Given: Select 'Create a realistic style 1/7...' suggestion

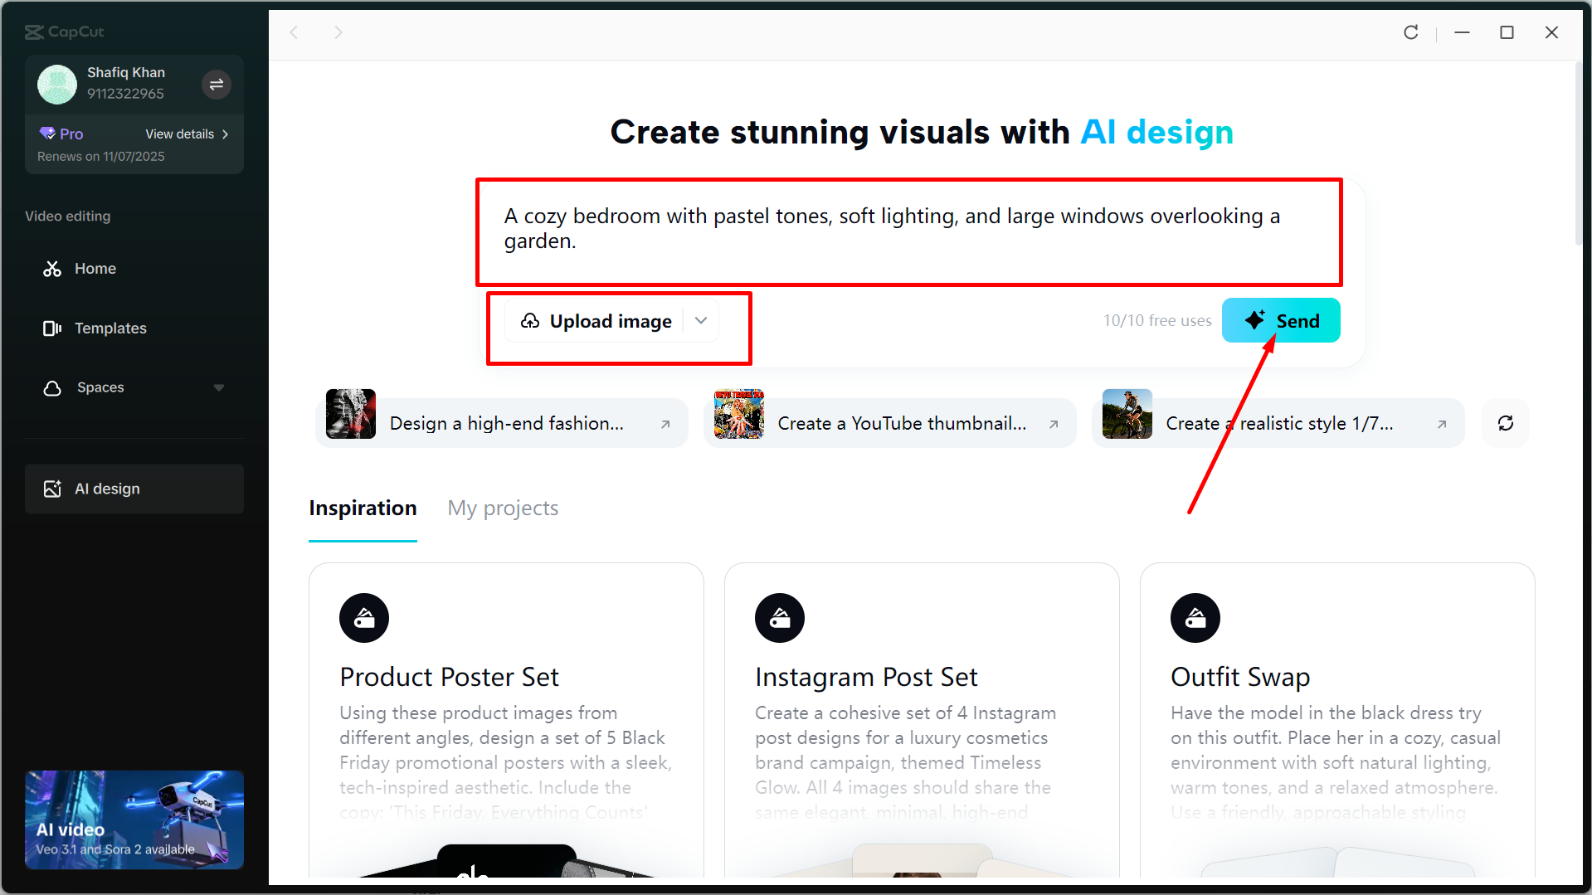Looking at the screenshot, I should pyautogui.click(x=1278, y=423).
